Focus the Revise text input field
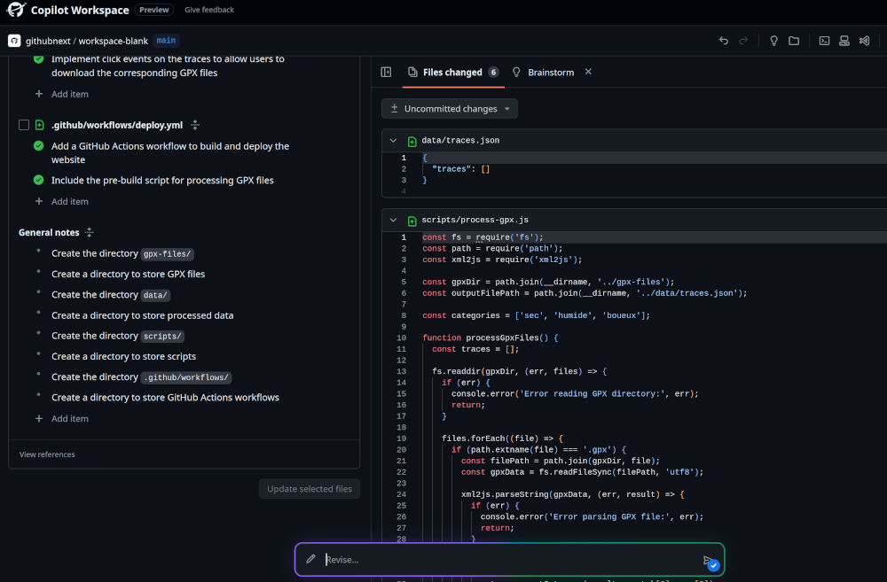Viewport: 887px width, 582px height. (x=509, y=559)
